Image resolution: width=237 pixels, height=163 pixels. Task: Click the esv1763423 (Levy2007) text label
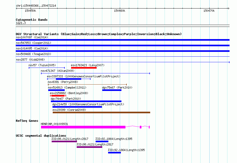coord(88,65)
